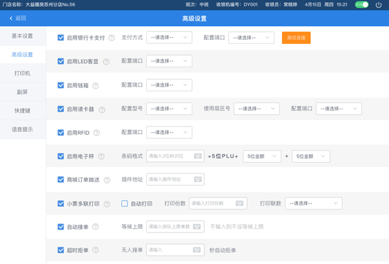Uncheck 自动接单 checkbox

pyautogui.click(x=61, y=227)
